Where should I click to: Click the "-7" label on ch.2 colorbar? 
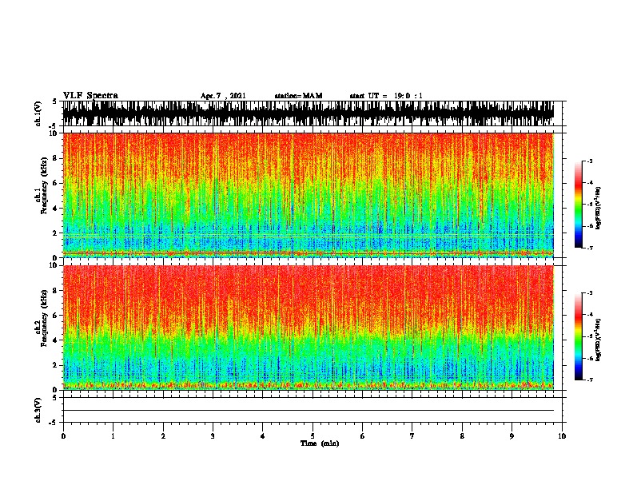click(x=589, y=380)
